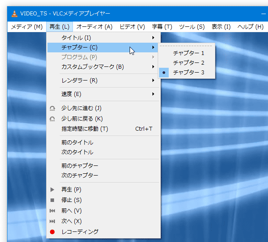Minimize the VLC window
Image resolution: width=268 pixels, height=242 pixels.
264,14
